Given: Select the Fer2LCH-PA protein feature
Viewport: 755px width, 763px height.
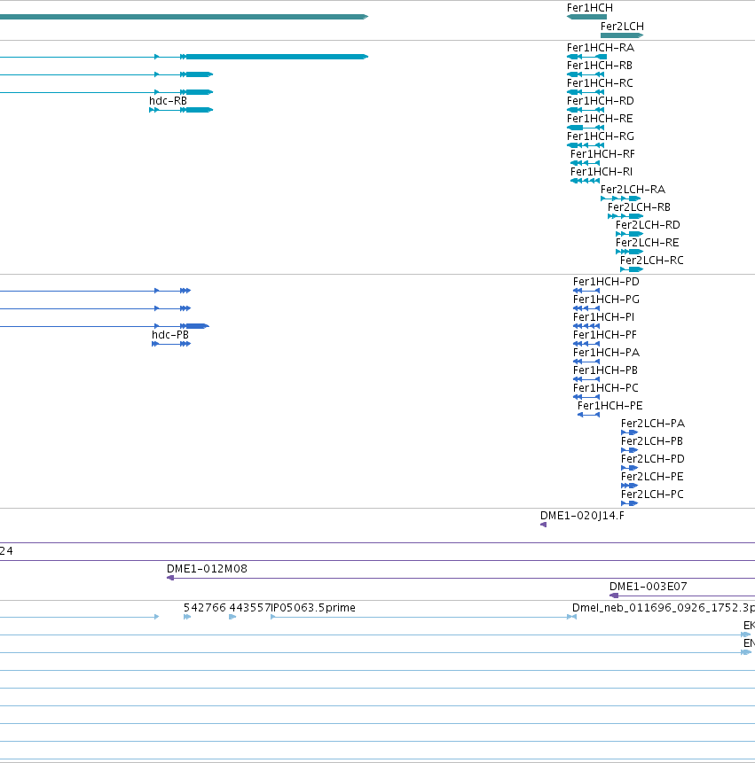Looking at the screenshot, I should tap(629, 432).
